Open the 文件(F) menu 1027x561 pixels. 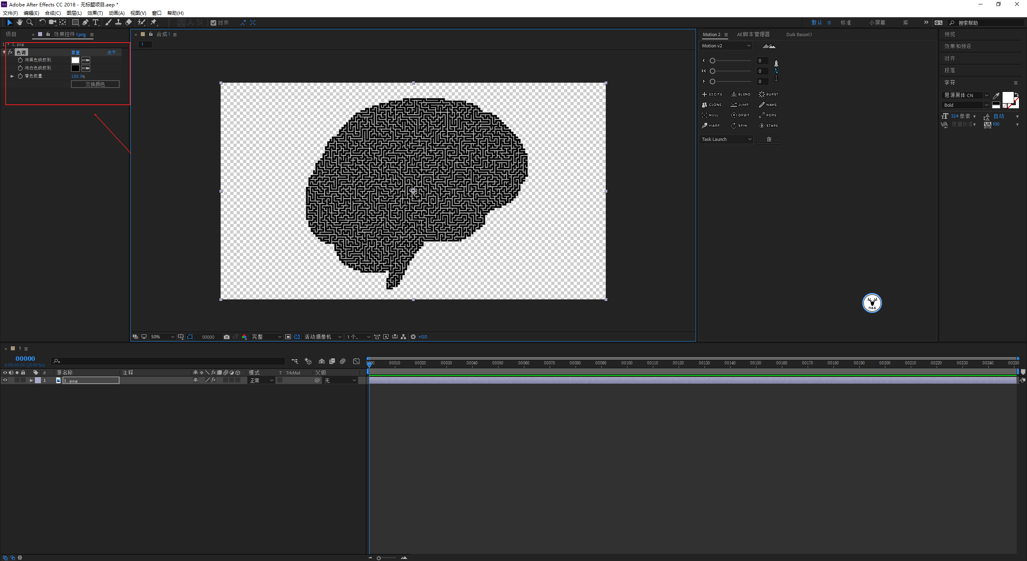10,13
